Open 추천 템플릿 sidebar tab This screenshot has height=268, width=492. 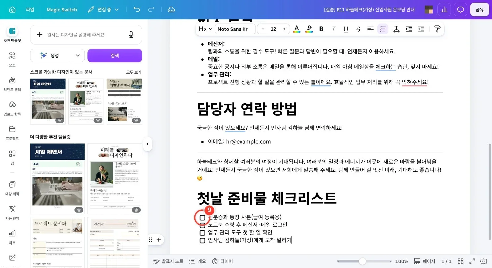(12, 34)
